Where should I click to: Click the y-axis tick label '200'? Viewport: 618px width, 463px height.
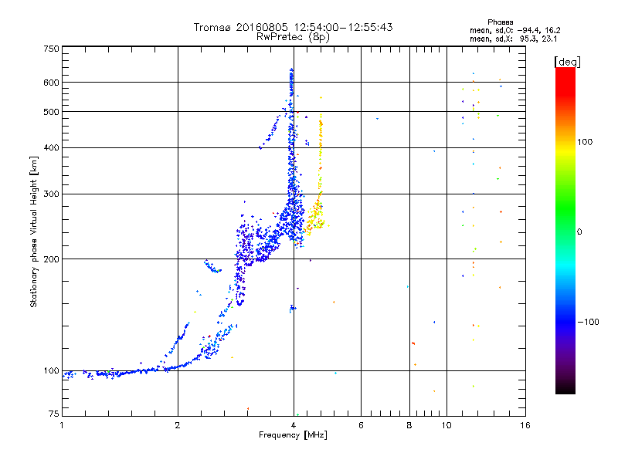51,259
